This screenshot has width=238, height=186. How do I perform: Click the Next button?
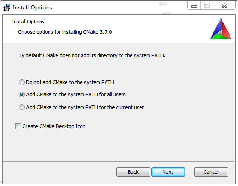tap(168, 172)
